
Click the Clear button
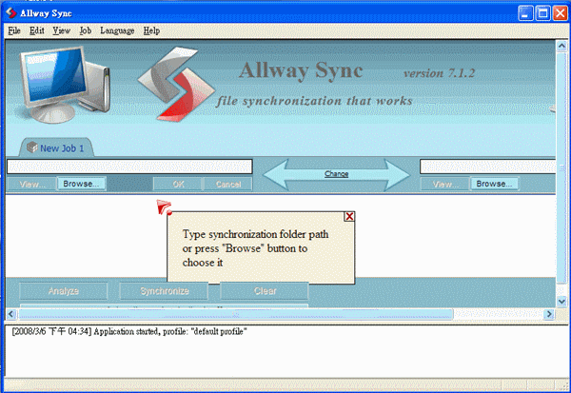pyautogui.click(x=265, y=291)
